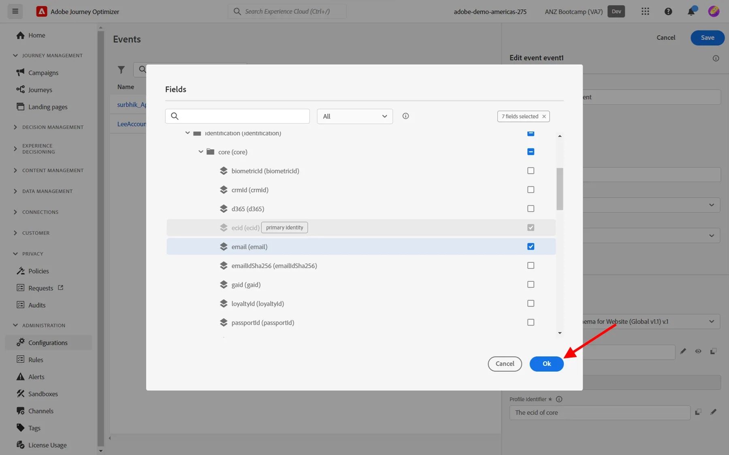View notifications bell
The height and width of the screenshot is (455, 729).
click(x=691, y=11)
